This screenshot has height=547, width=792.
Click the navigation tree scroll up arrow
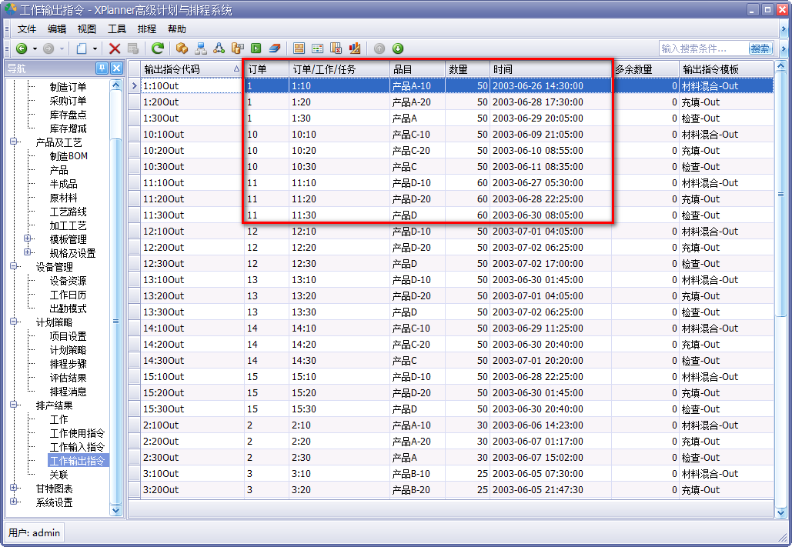[115, 85]
